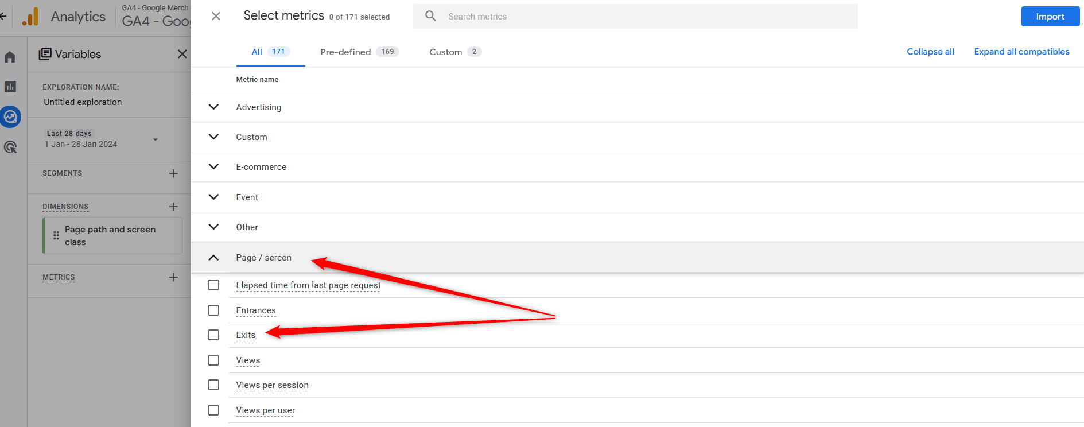Image resolution: width=1084 pixels, height=427 pixels.
Task: Click the DIMENSIONS section label
Action: click(65, 207)
